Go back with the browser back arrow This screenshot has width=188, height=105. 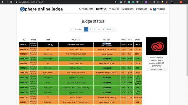[3, 2]
